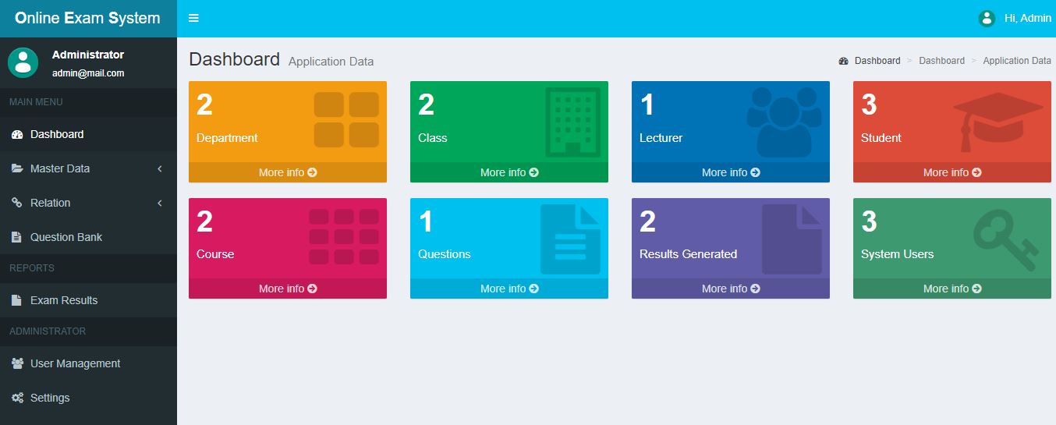This screenshot has width=1056, height=425.
Task: Click More info on Course card
Action: coord(288,289)
